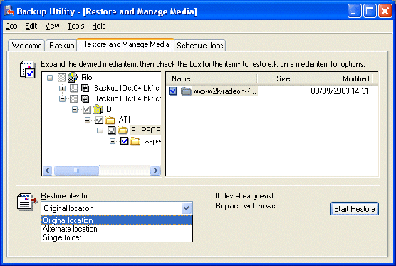Uncheck the wxp-w2k-radeon checkbox in file list

point(173,91)
